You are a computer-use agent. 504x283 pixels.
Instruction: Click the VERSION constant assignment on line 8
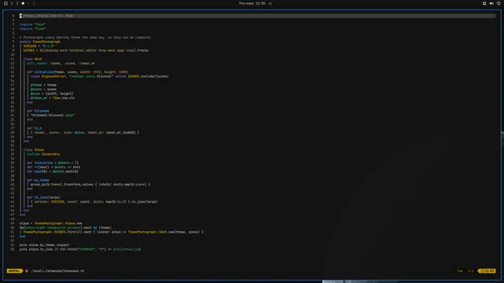[x=39, y=46]
